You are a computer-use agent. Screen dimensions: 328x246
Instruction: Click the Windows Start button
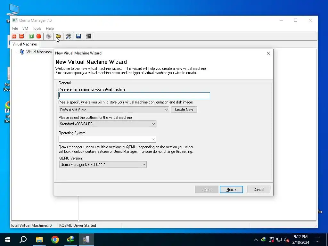point(8,240)
